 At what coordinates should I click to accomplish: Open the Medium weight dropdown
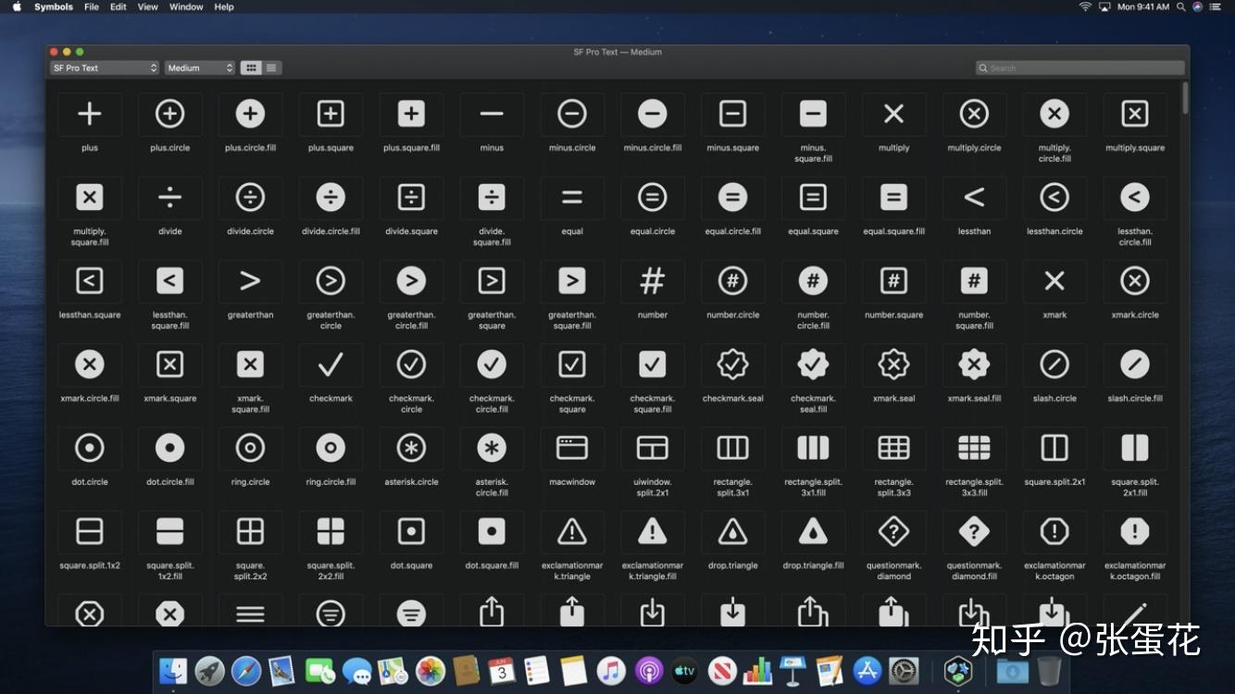pos(200,68)
